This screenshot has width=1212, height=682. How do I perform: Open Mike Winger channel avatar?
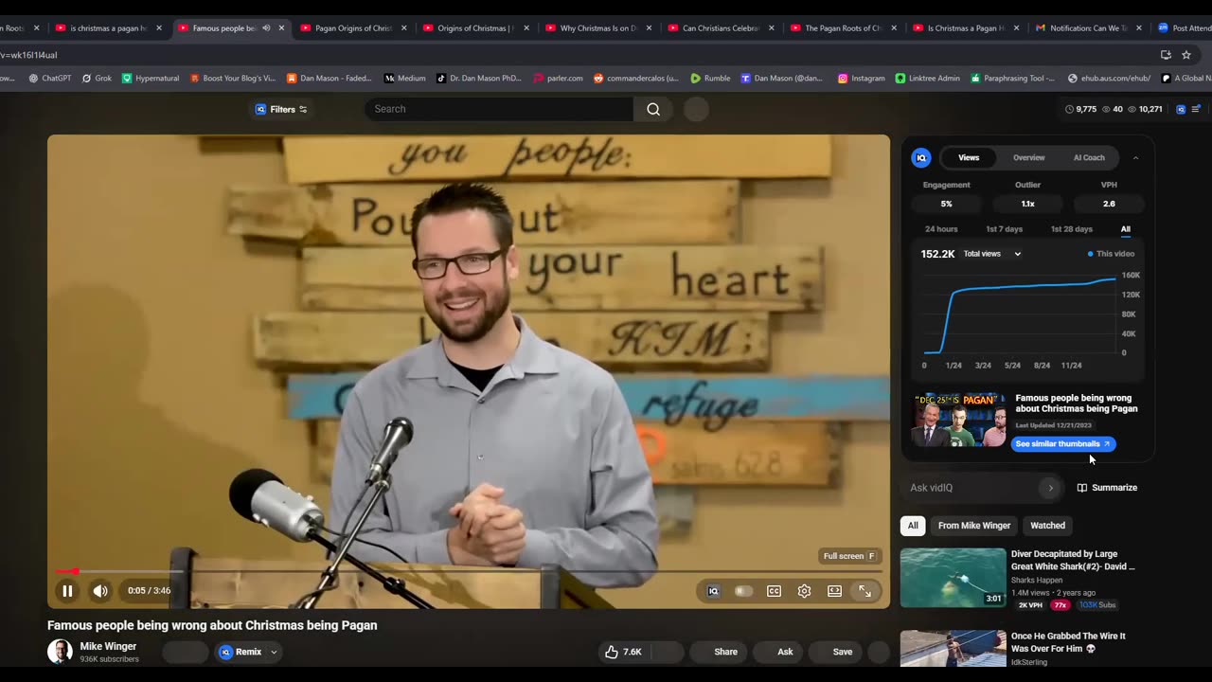coord(60,652)
